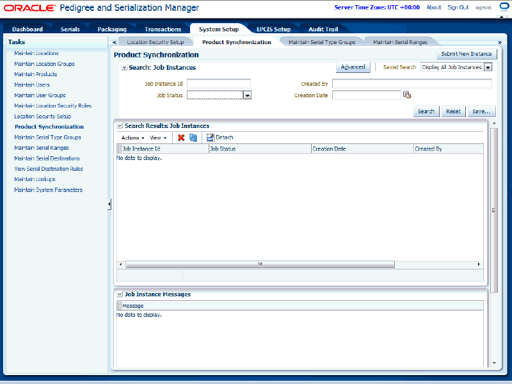
Task: Click the Created By input field
Action: pos(412,84)
